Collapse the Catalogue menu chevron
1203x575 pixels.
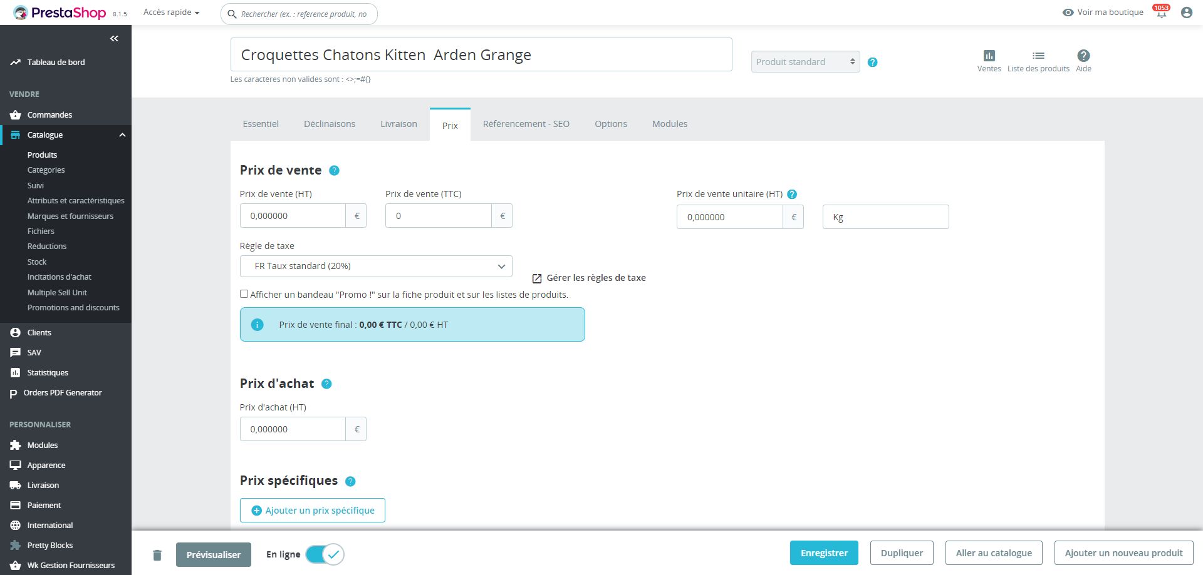pos(122,135)
